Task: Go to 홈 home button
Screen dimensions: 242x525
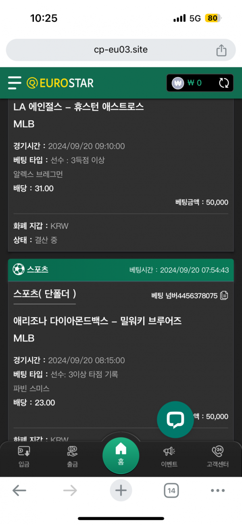Action: click(x=121, y=454)
